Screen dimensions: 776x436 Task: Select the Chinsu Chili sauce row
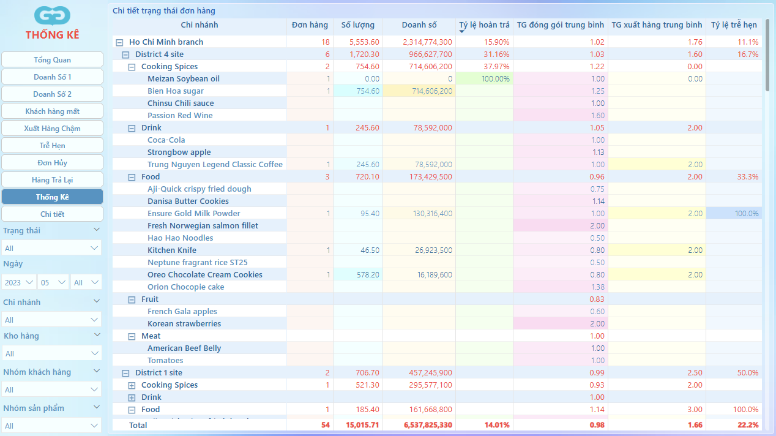point(438,103)
